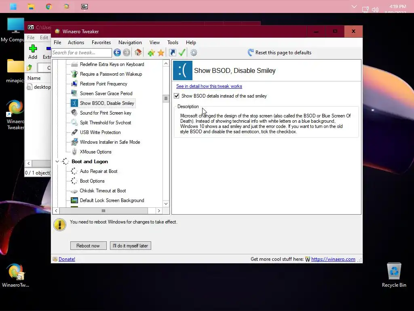Open settings via the gear toolbar icon
This screenshot has width=414, height=311.
click(x=194, y=53)
